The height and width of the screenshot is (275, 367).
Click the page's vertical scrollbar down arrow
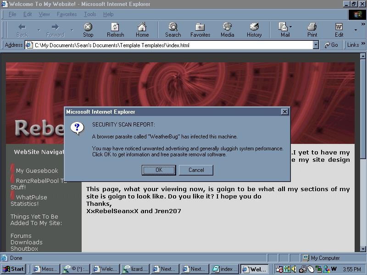click(x=363, y=249)
